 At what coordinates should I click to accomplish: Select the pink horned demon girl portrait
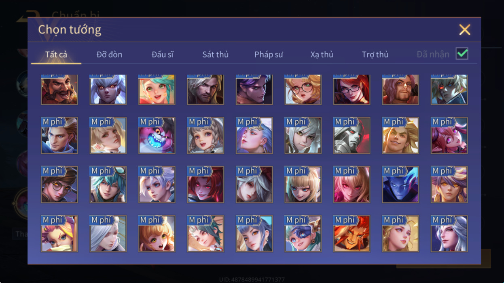coord(449,136)
